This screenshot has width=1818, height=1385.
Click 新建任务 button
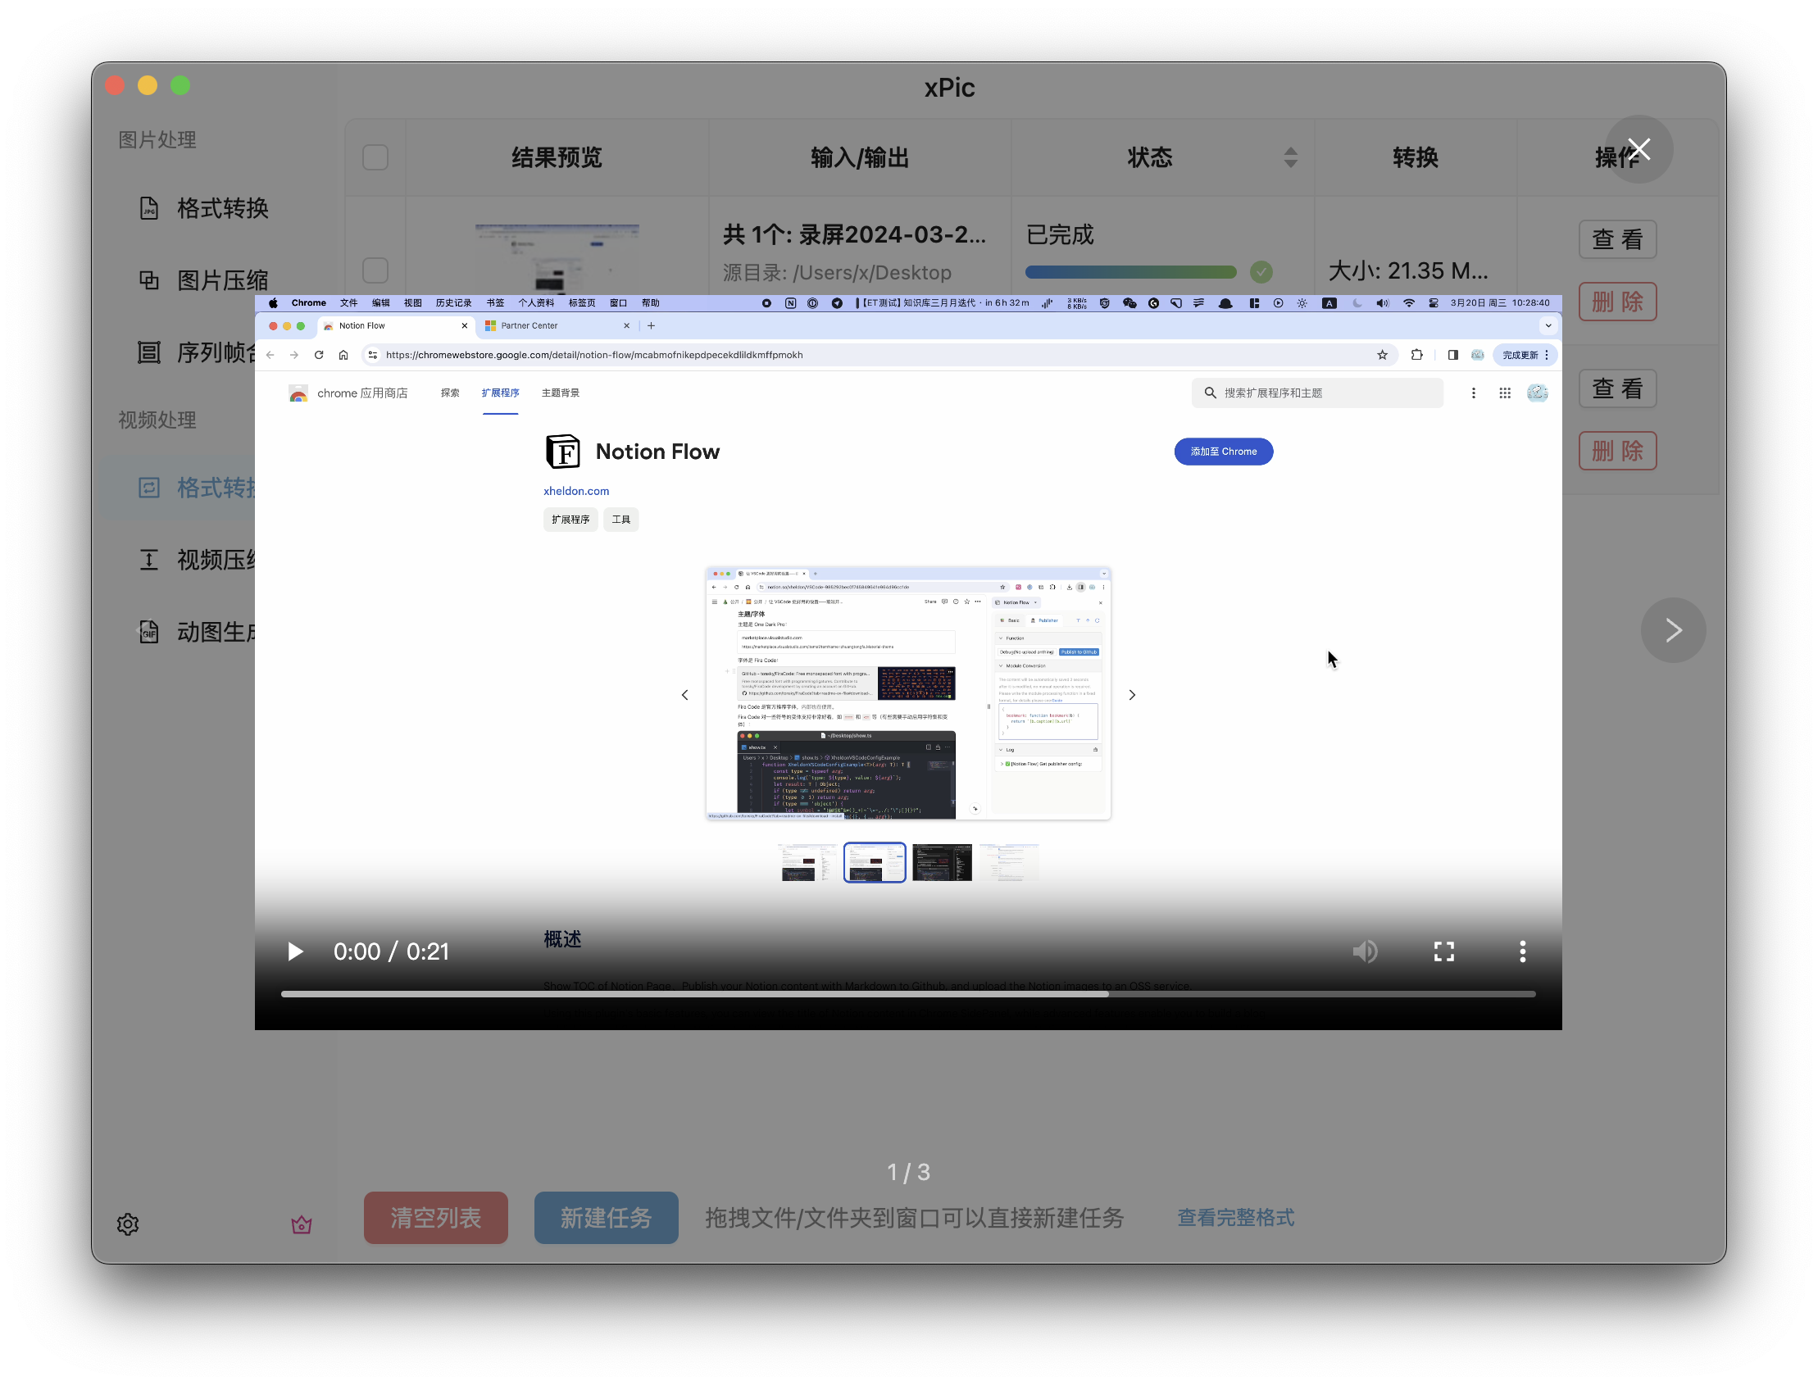tap(606, 1217)
